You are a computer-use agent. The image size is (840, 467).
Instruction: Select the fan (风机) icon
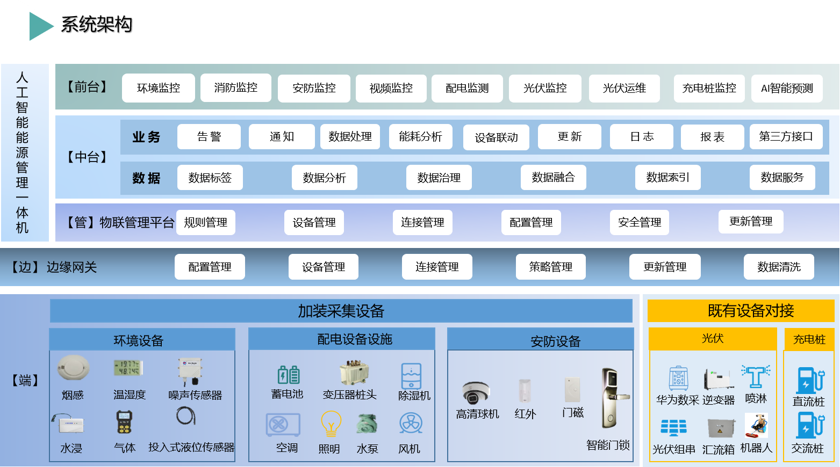411,424
